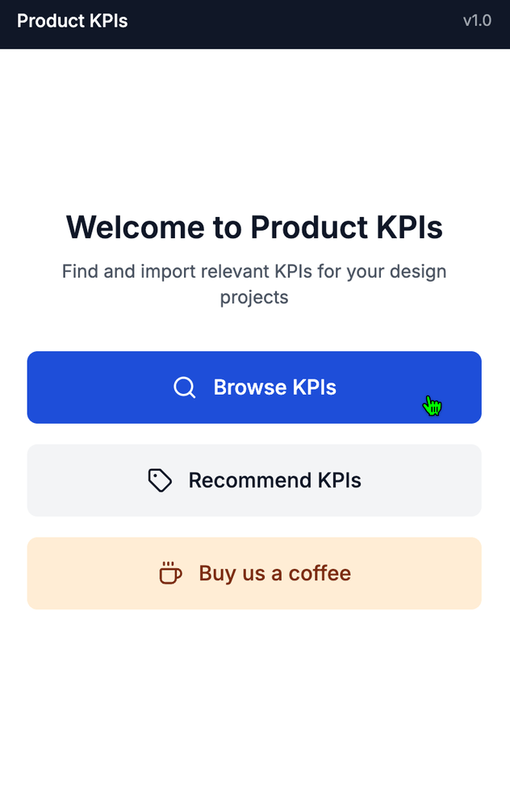Click the word "projects" in the subtitle

[x=254, y=297]
